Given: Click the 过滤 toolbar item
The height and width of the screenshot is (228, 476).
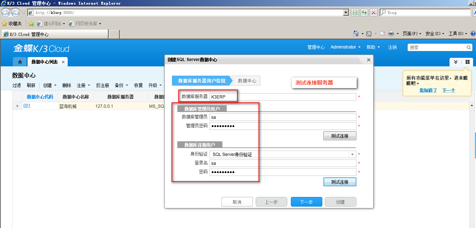Looking at the screenshot, I should tap(17, 85).
